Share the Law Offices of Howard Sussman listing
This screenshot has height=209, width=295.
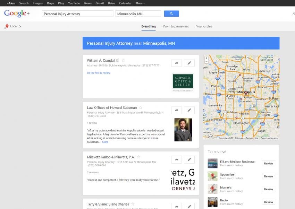point(176,110)
